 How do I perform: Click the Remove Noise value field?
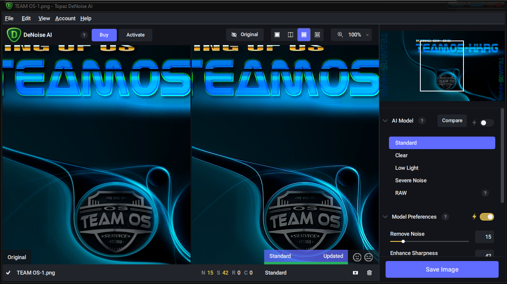[484, 237]
